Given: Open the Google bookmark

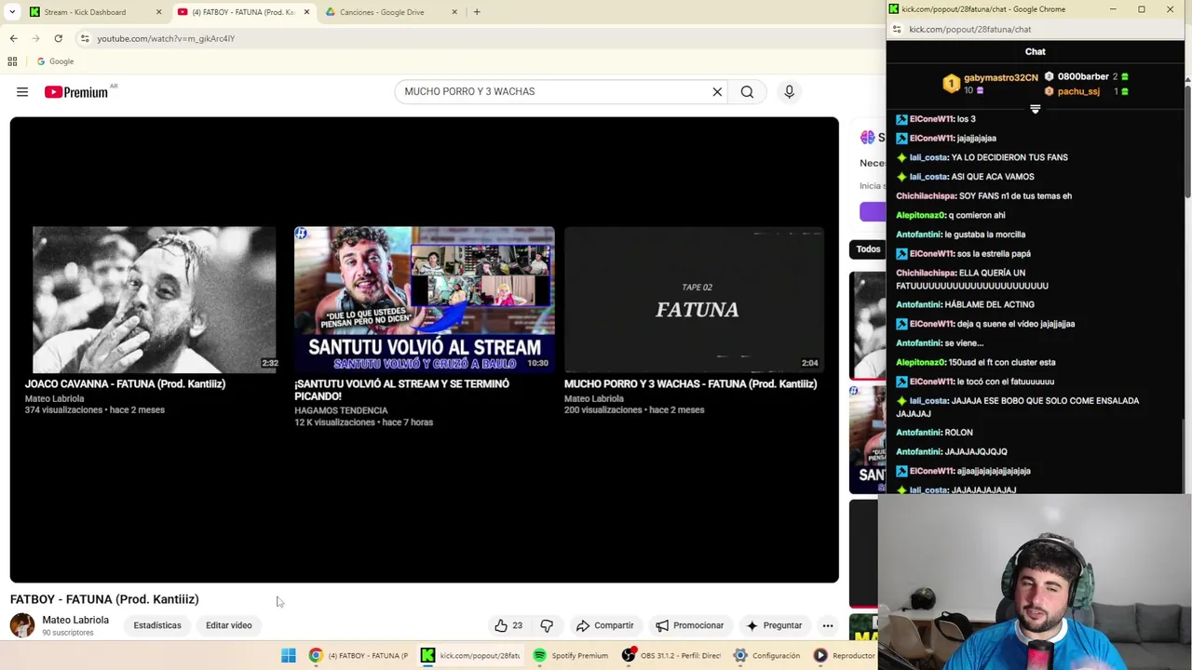Looking at the screenshot, I should (x=55, y=61).
